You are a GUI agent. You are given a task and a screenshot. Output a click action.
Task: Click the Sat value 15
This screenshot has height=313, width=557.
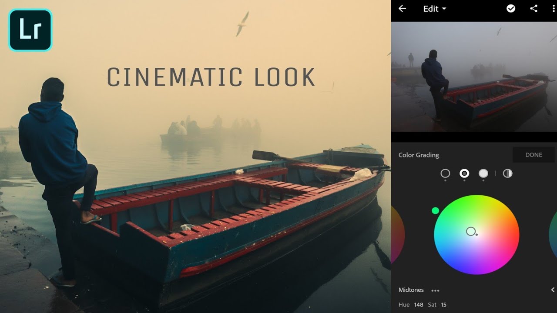[443, 305]
